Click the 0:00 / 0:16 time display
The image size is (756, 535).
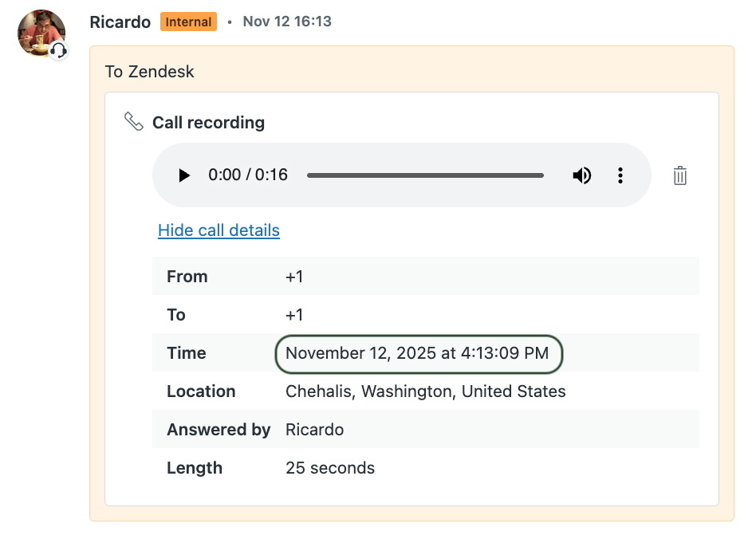pos(248,175)
